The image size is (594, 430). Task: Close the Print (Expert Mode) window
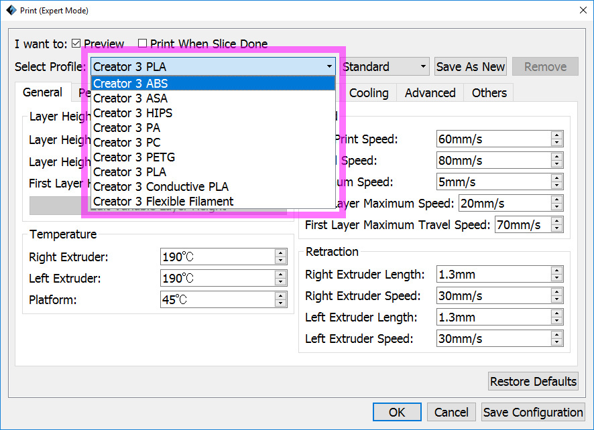click(x=583, y=10)
